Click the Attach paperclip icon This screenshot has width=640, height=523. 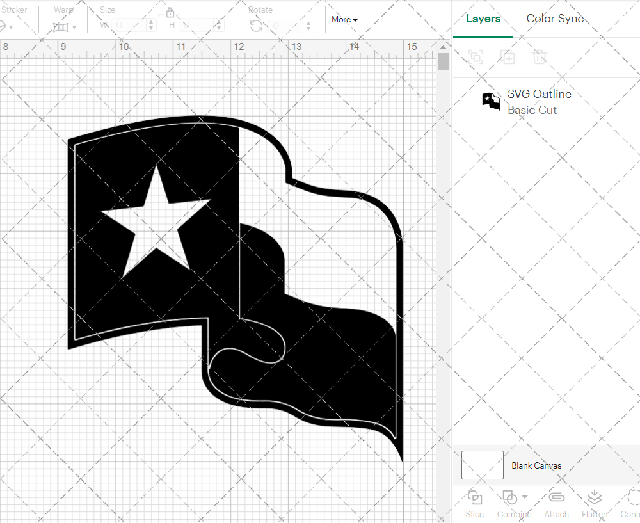(556, 497)
